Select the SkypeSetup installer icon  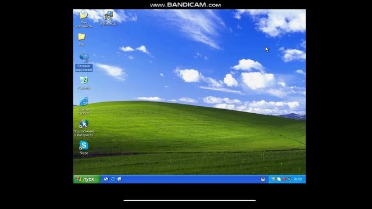[x=108, y=18]
